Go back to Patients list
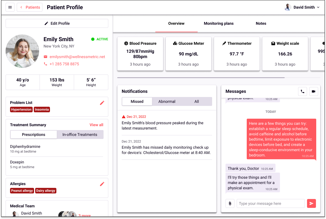 30,7
